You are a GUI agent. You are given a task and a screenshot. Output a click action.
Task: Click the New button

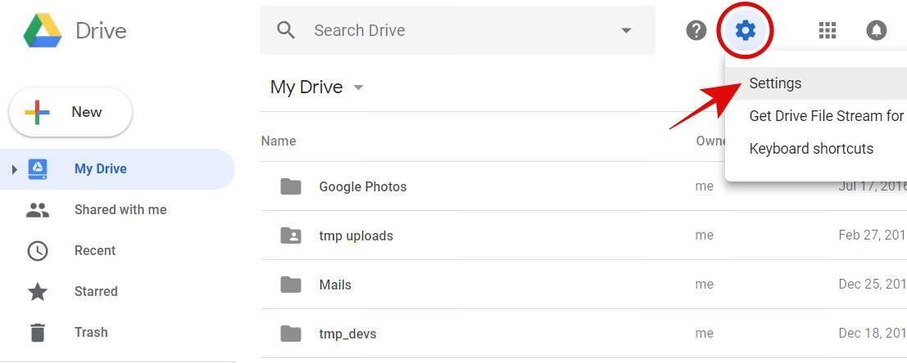70,112
